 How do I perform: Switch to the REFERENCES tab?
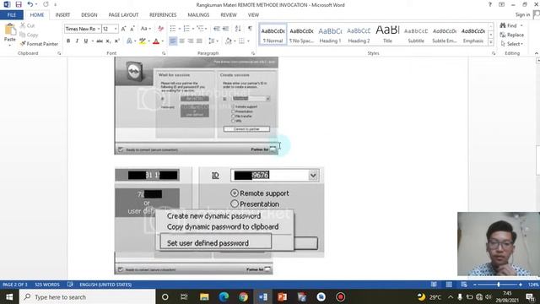[163, 15]
